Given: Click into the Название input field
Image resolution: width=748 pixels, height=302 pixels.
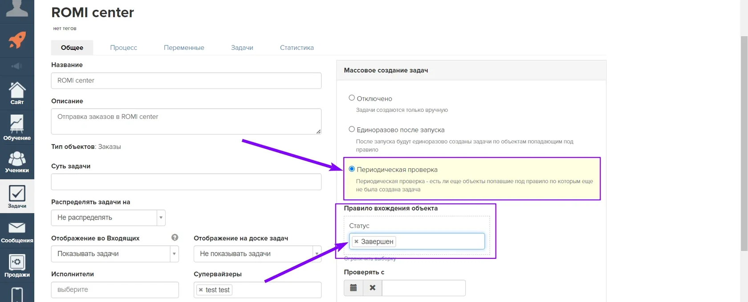Looking at the screenshot, I should coord(186,81).
